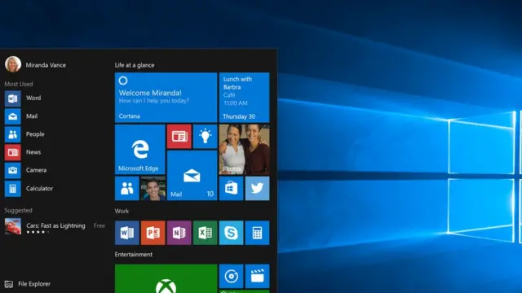522x293 pixels.
Task: Open the Twitter bird tile
Action: [258, 188]
